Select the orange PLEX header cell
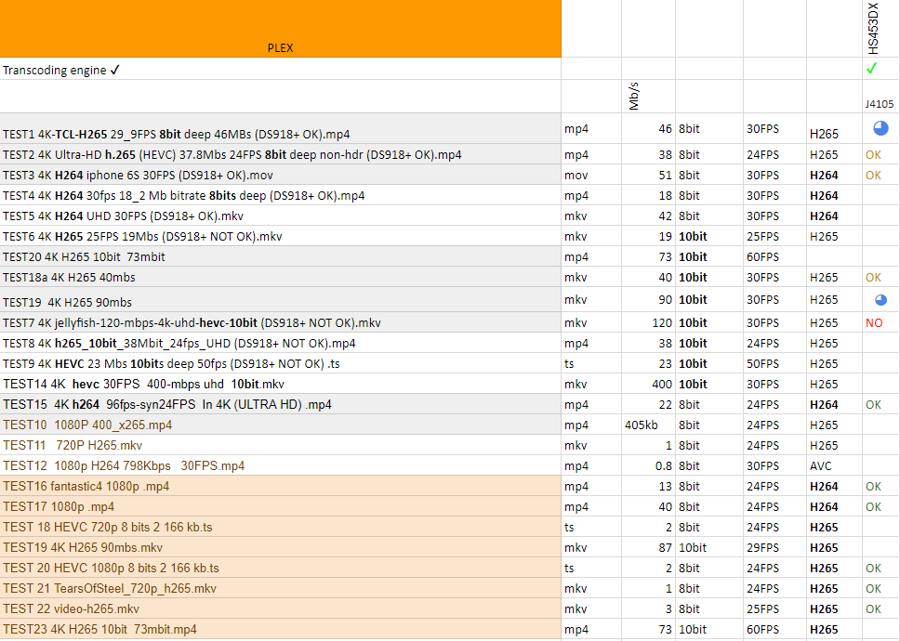Image resolution: width=900 pixels, height=641 pixels. click(280, 29)
